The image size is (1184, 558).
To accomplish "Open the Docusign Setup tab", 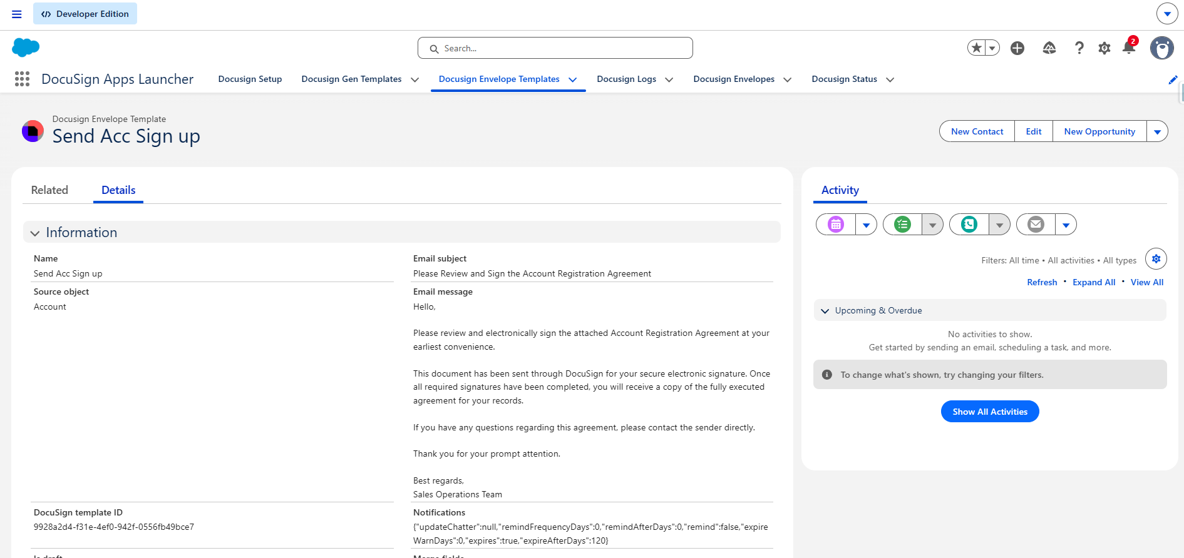I will tap(250, 79).
